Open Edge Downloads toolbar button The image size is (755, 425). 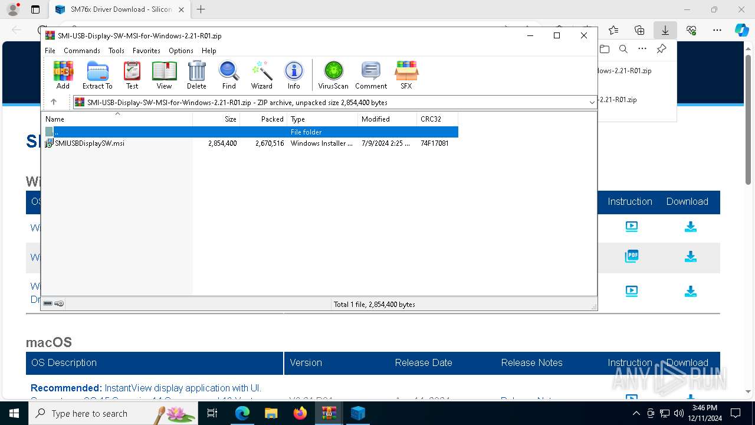point(665,30)
